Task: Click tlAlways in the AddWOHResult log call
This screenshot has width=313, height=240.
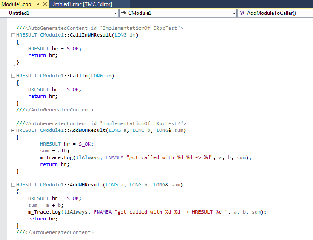Action: tap(88, 157)
